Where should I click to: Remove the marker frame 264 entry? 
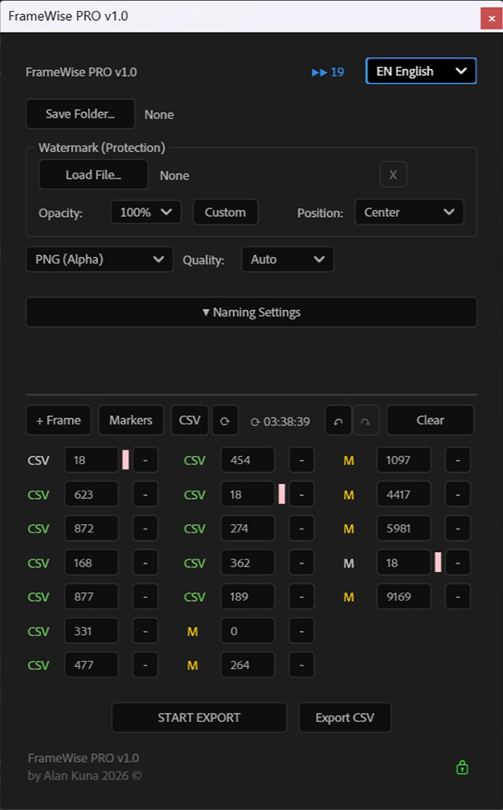pos(301,665)
